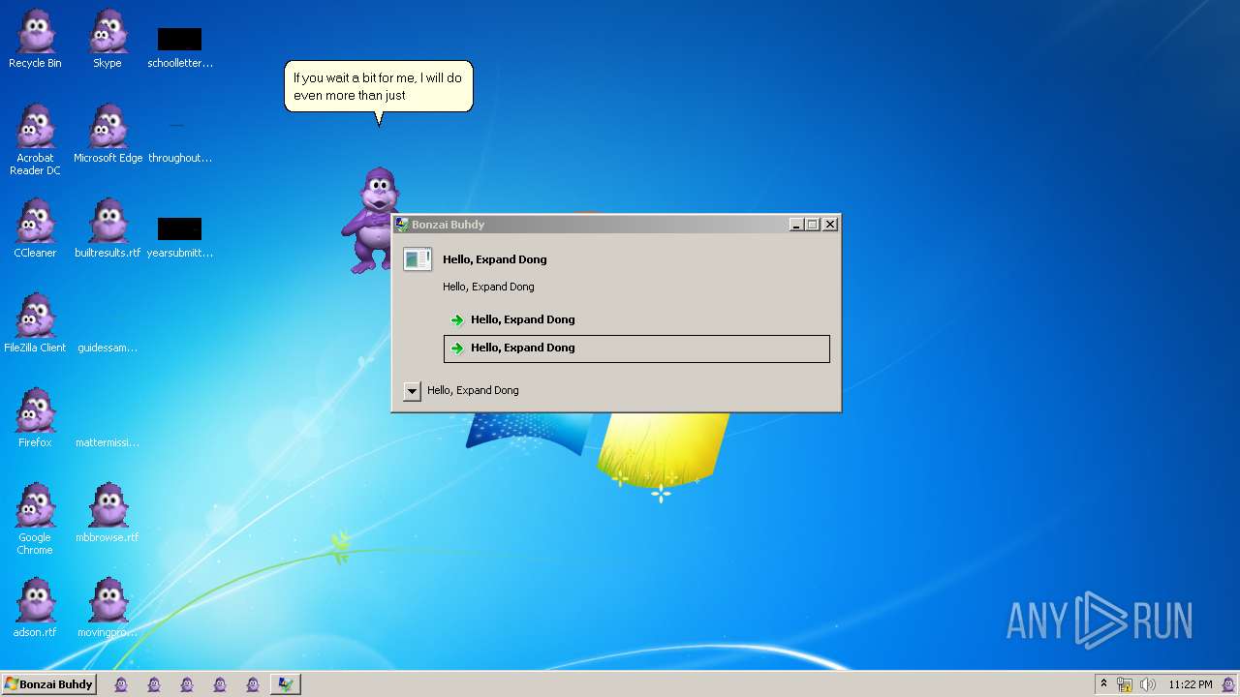Click the active Bonzai Buhdy taskbar button

click(285, 684)
